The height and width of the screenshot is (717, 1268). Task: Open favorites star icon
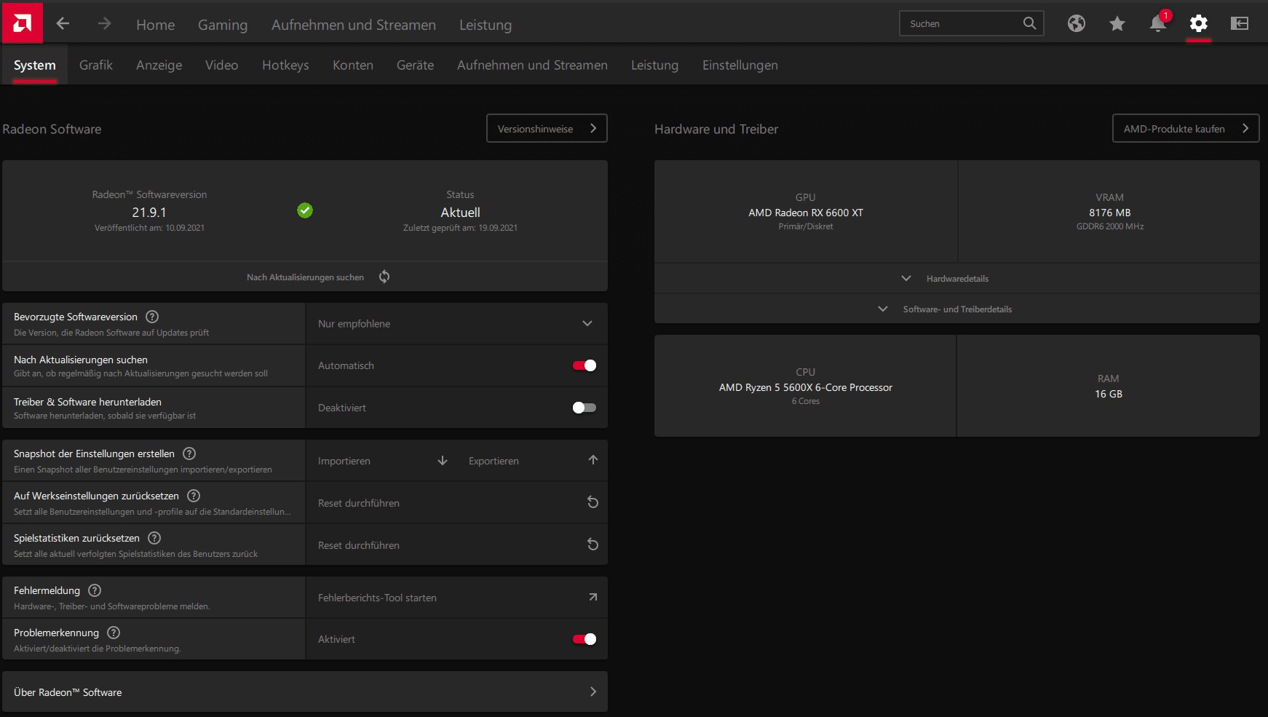pos(1117,23)
